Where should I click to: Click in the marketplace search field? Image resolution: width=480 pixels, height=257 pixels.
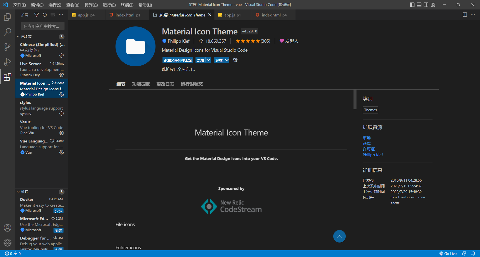43,26
